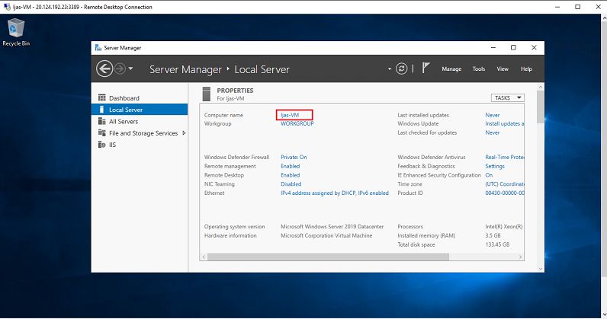Click Feedback & Diagnostics Settings link
607x319 pixels.
click(x=495, y=166)
